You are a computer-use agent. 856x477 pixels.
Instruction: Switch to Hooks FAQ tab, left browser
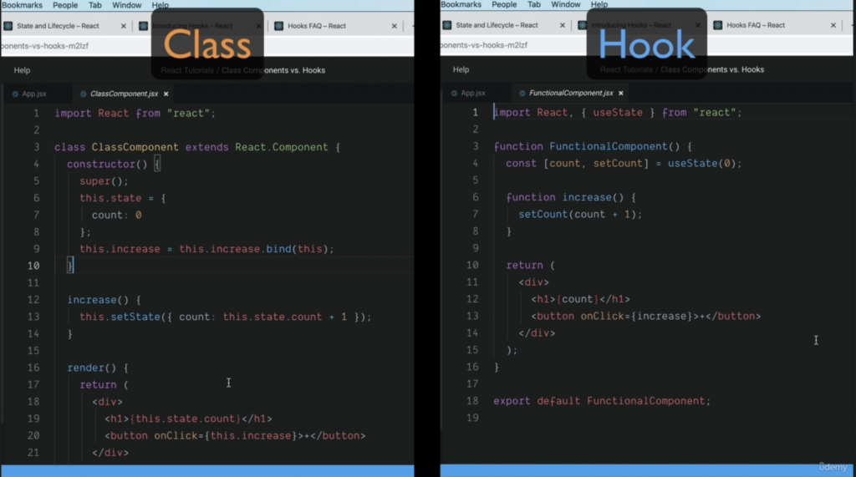point(317,26)
